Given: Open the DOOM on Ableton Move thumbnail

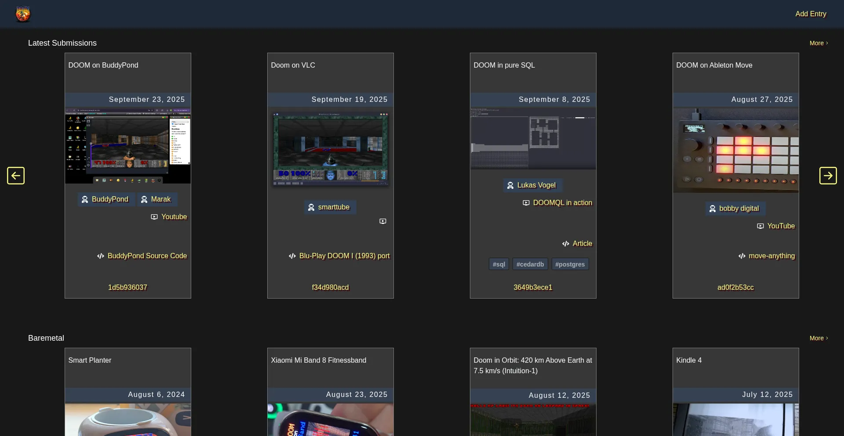Looking at the screenshot, I should [x=735, y=150].
